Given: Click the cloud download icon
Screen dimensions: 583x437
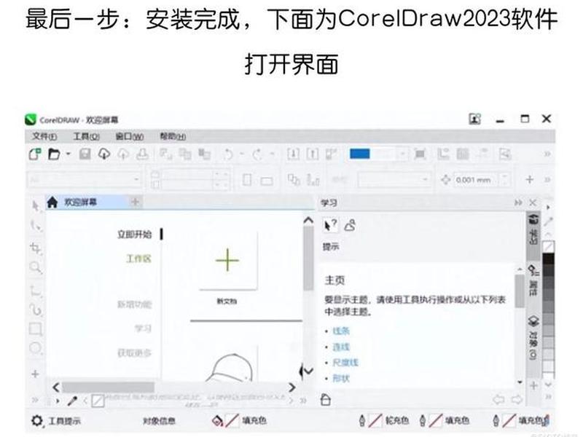Looking at the screenshot, I should [x=104, y=154].
